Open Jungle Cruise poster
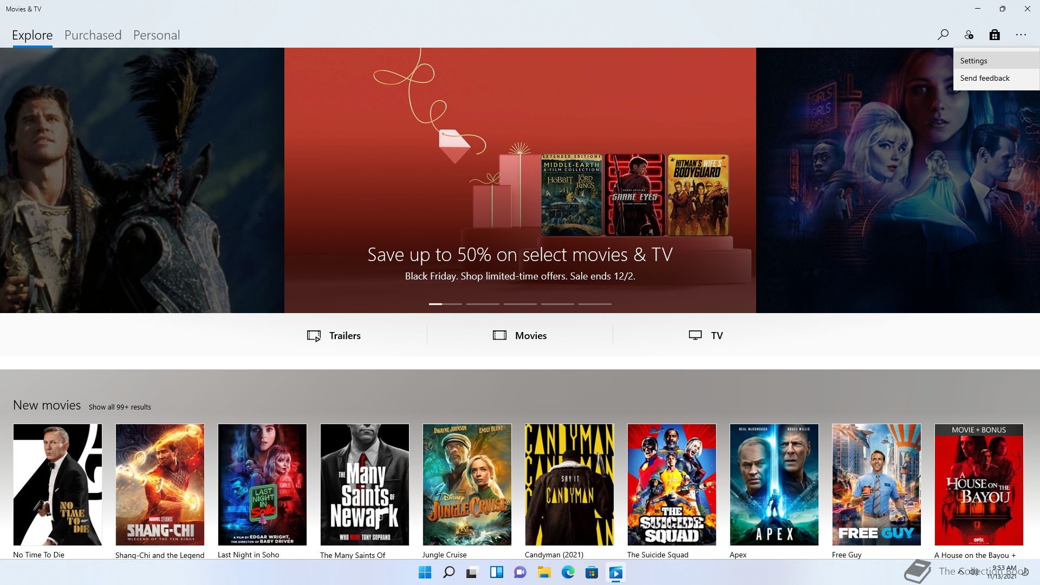This screenshot has width=1040, height=585. coord(467,485)
